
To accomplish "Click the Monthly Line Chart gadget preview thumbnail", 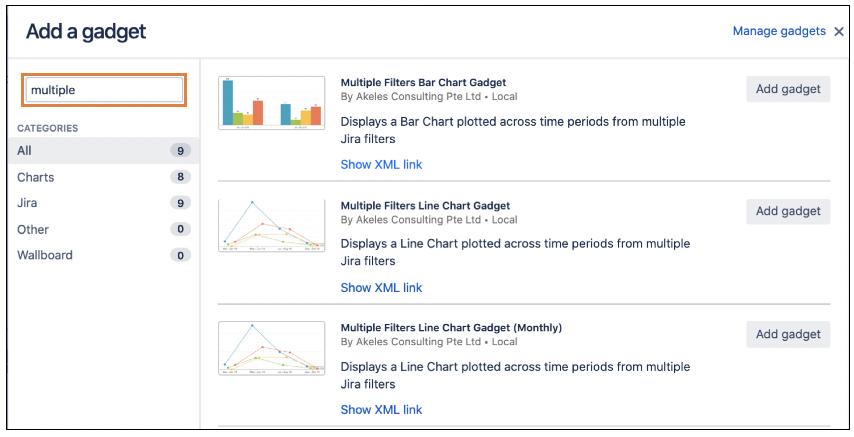I will pos(271,348).
